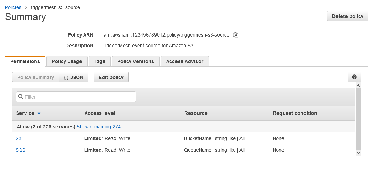The height and width of the screenshot is (169, 374).
Task: Click the SQS row's QueueName resource text
Action: point(214,150)
